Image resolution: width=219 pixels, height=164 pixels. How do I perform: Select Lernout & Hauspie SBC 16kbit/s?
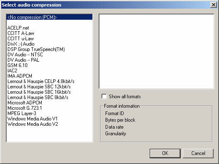tap(49, 92)
